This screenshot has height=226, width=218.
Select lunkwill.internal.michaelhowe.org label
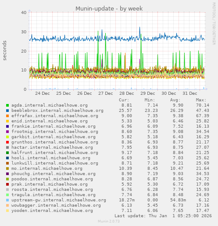pyautogui.click(x=55, y=163)
